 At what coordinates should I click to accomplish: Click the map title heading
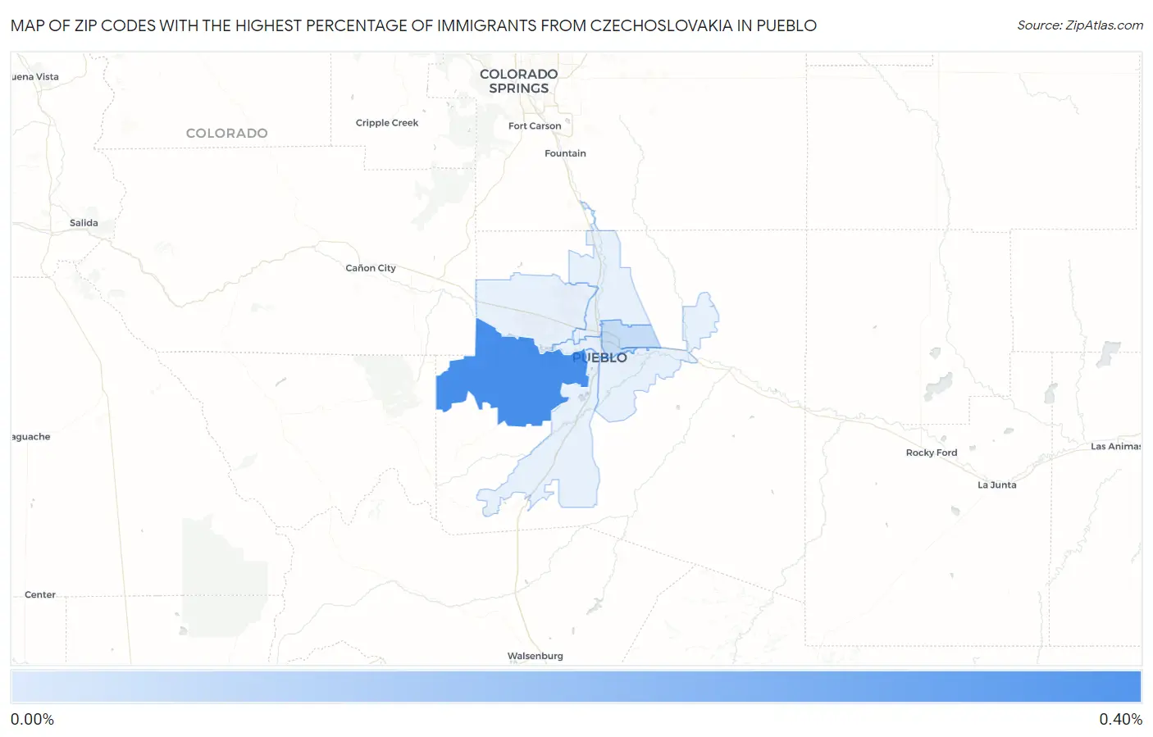(414, 25)
